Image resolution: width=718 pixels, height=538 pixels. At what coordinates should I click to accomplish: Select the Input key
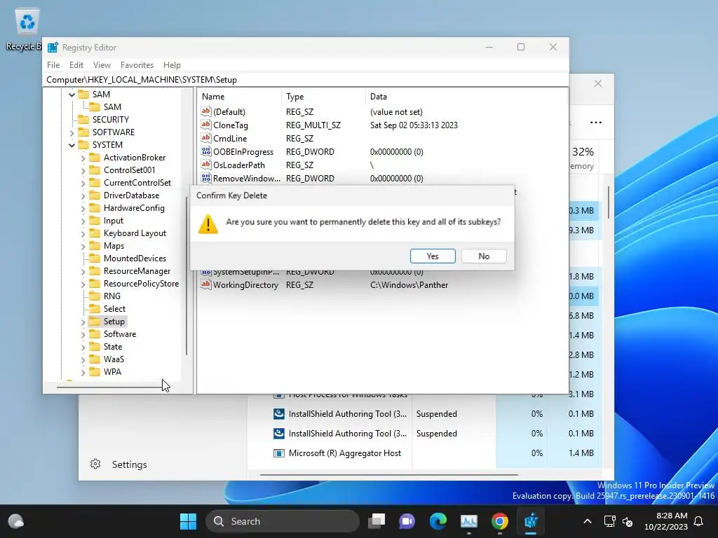(x=113, y=221)
